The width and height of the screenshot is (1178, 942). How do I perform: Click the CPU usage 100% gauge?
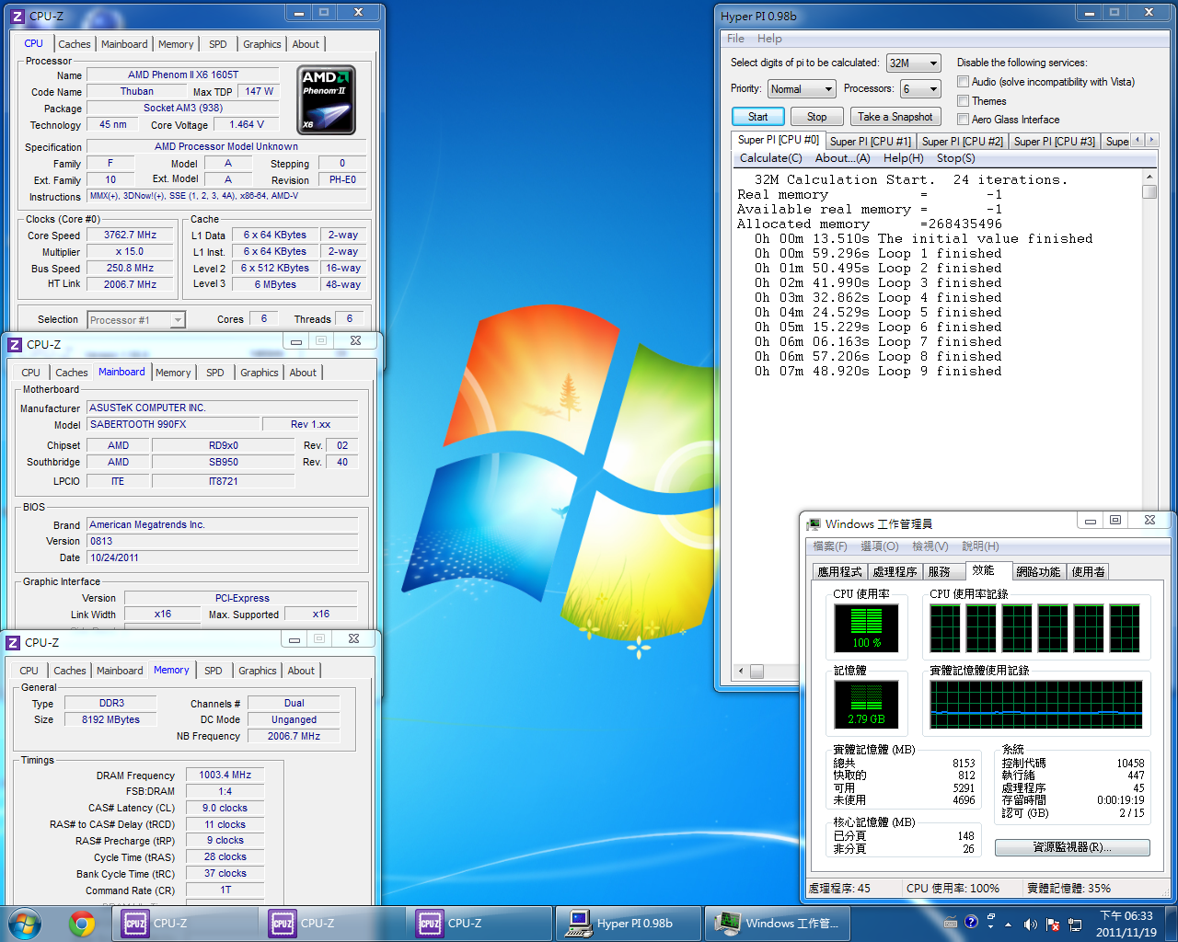[x=866, y=628]
